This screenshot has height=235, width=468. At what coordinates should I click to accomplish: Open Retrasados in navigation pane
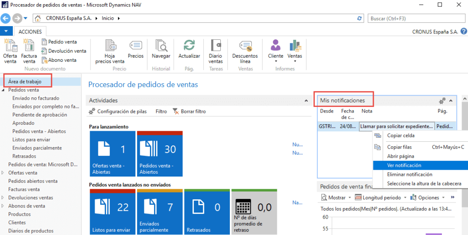tap(24, 156)
